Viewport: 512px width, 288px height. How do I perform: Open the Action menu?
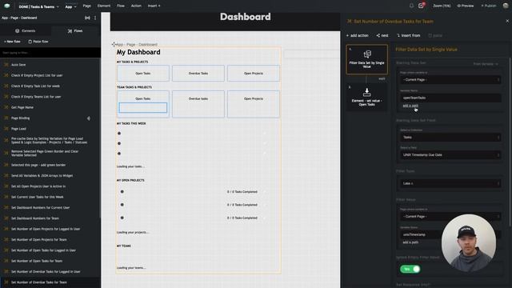pyautogui.click(x=136, y=6)
